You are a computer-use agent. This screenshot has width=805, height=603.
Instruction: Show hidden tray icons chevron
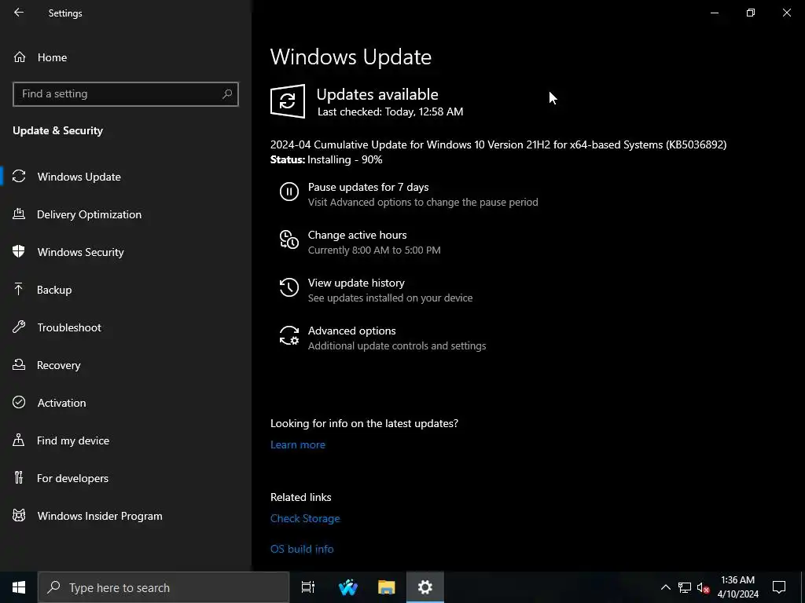665,587
